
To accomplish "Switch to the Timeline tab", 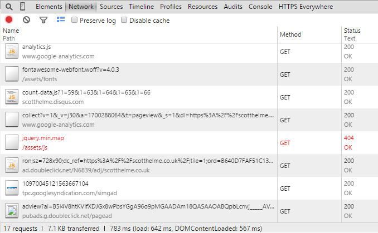I will pos(141,7).
